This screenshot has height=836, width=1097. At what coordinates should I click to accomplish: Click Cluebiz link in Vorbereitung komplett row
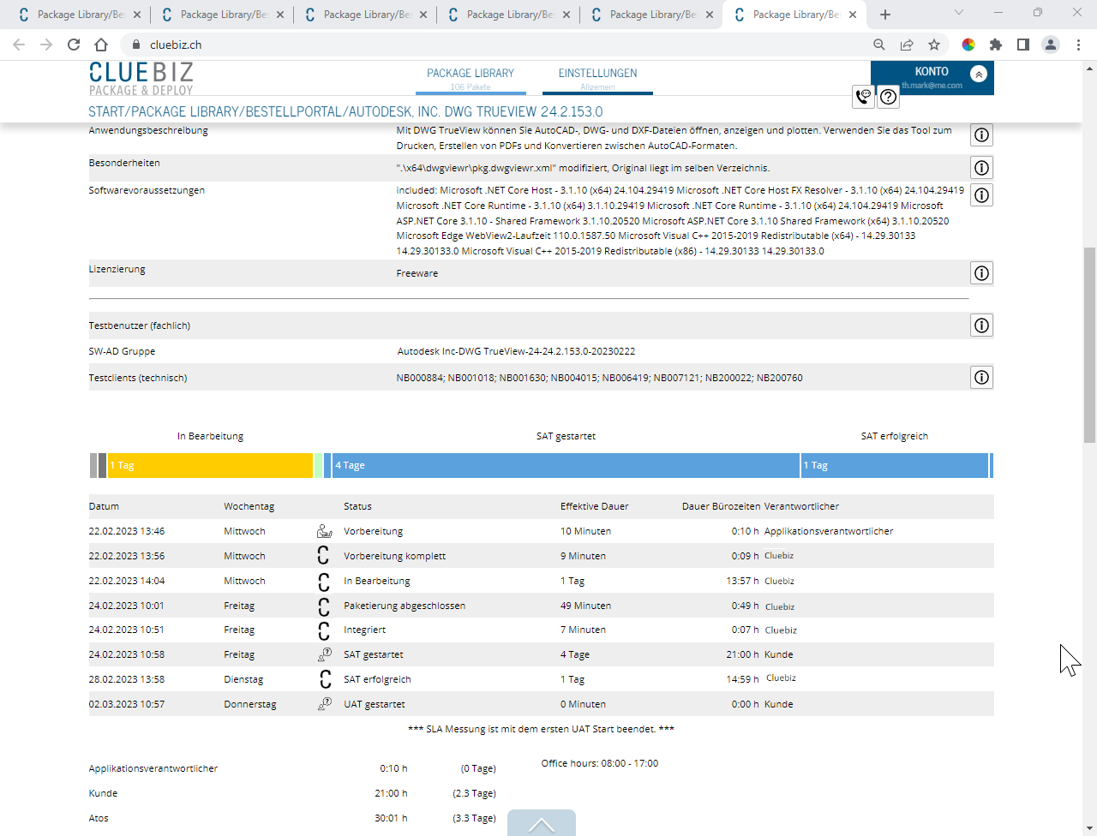click(x=779, y=556)
